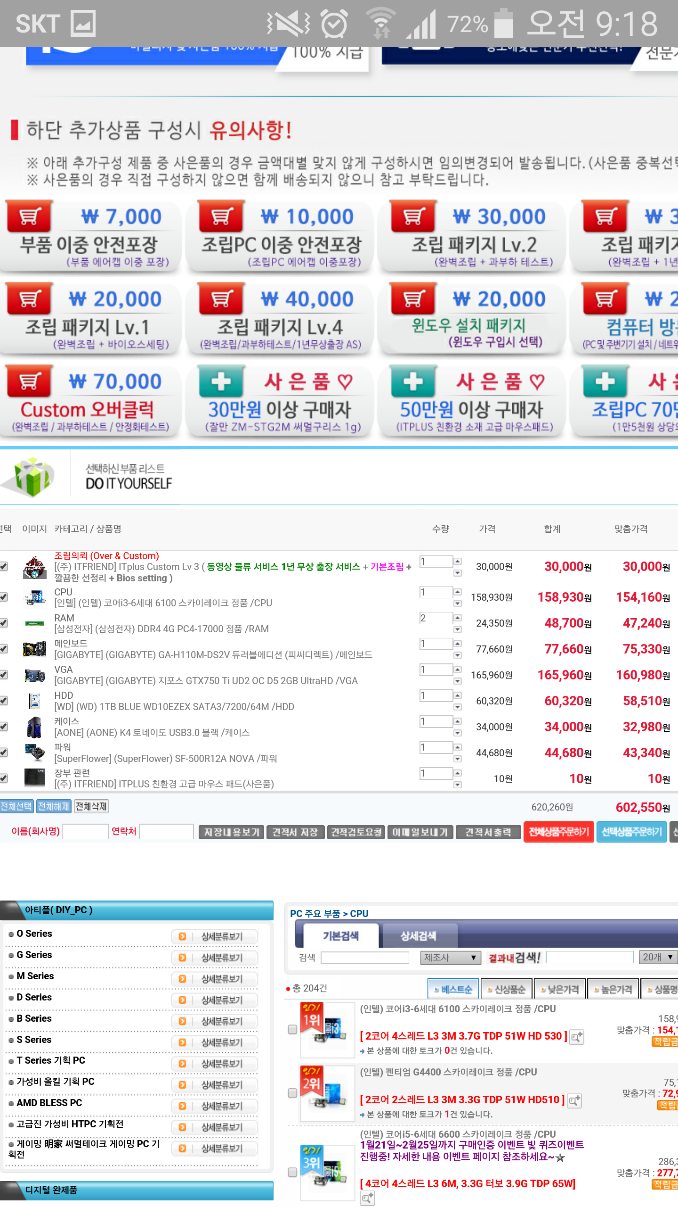
Task: Open the GIGABYTE 메인보드 thumbnail in list
Action: (x=35, y=649)
